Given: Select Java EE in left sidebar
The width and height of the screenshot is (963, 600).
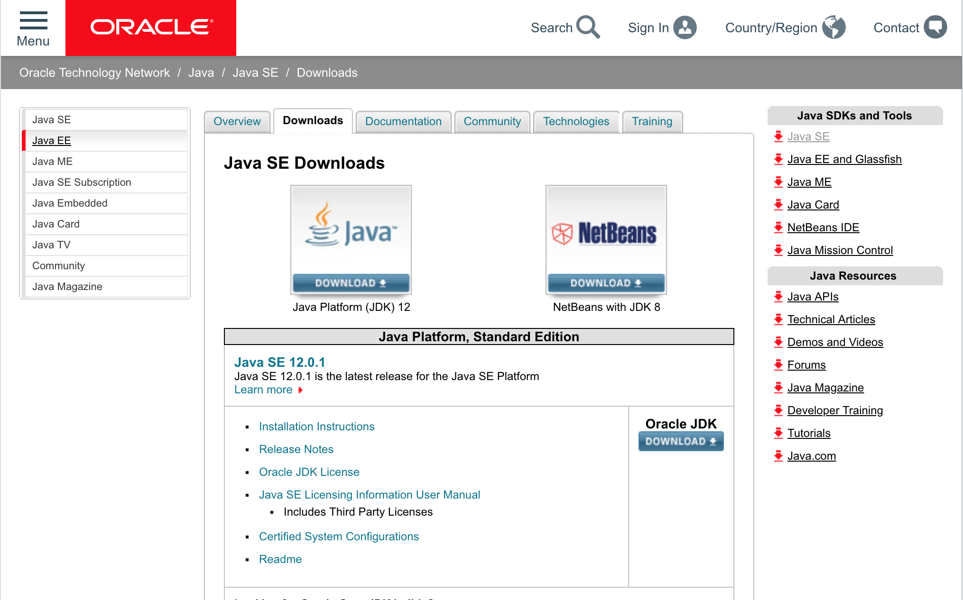Looking at the screenshot, I should [52, 141].
